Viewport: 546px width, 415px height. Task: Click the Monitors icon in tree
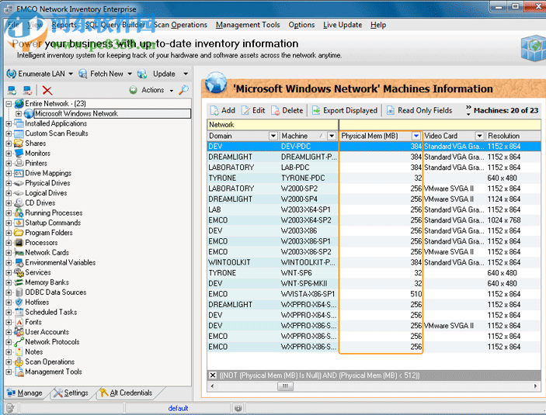(19, 153)
